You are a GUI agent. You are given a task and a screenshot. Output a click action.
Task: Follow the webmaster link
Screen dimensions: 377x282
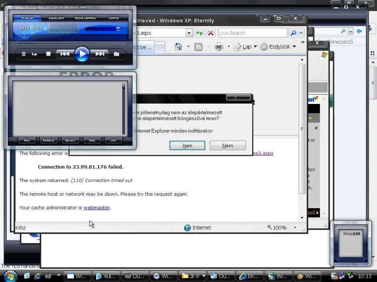[97, 208]
